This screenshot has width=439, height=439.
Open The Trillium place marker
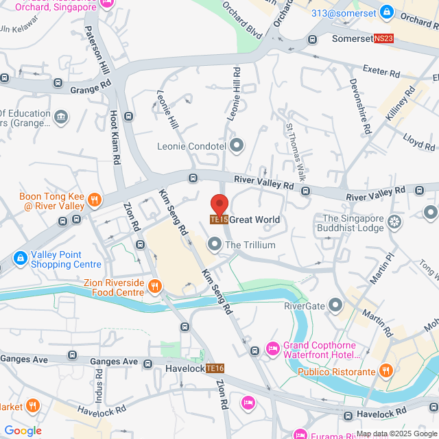coord(215,245)
